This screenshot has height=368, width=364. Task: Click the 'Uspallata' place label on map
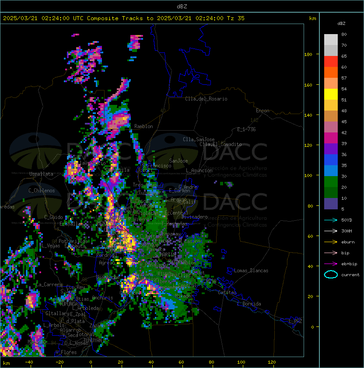click(x=41, y=174)
